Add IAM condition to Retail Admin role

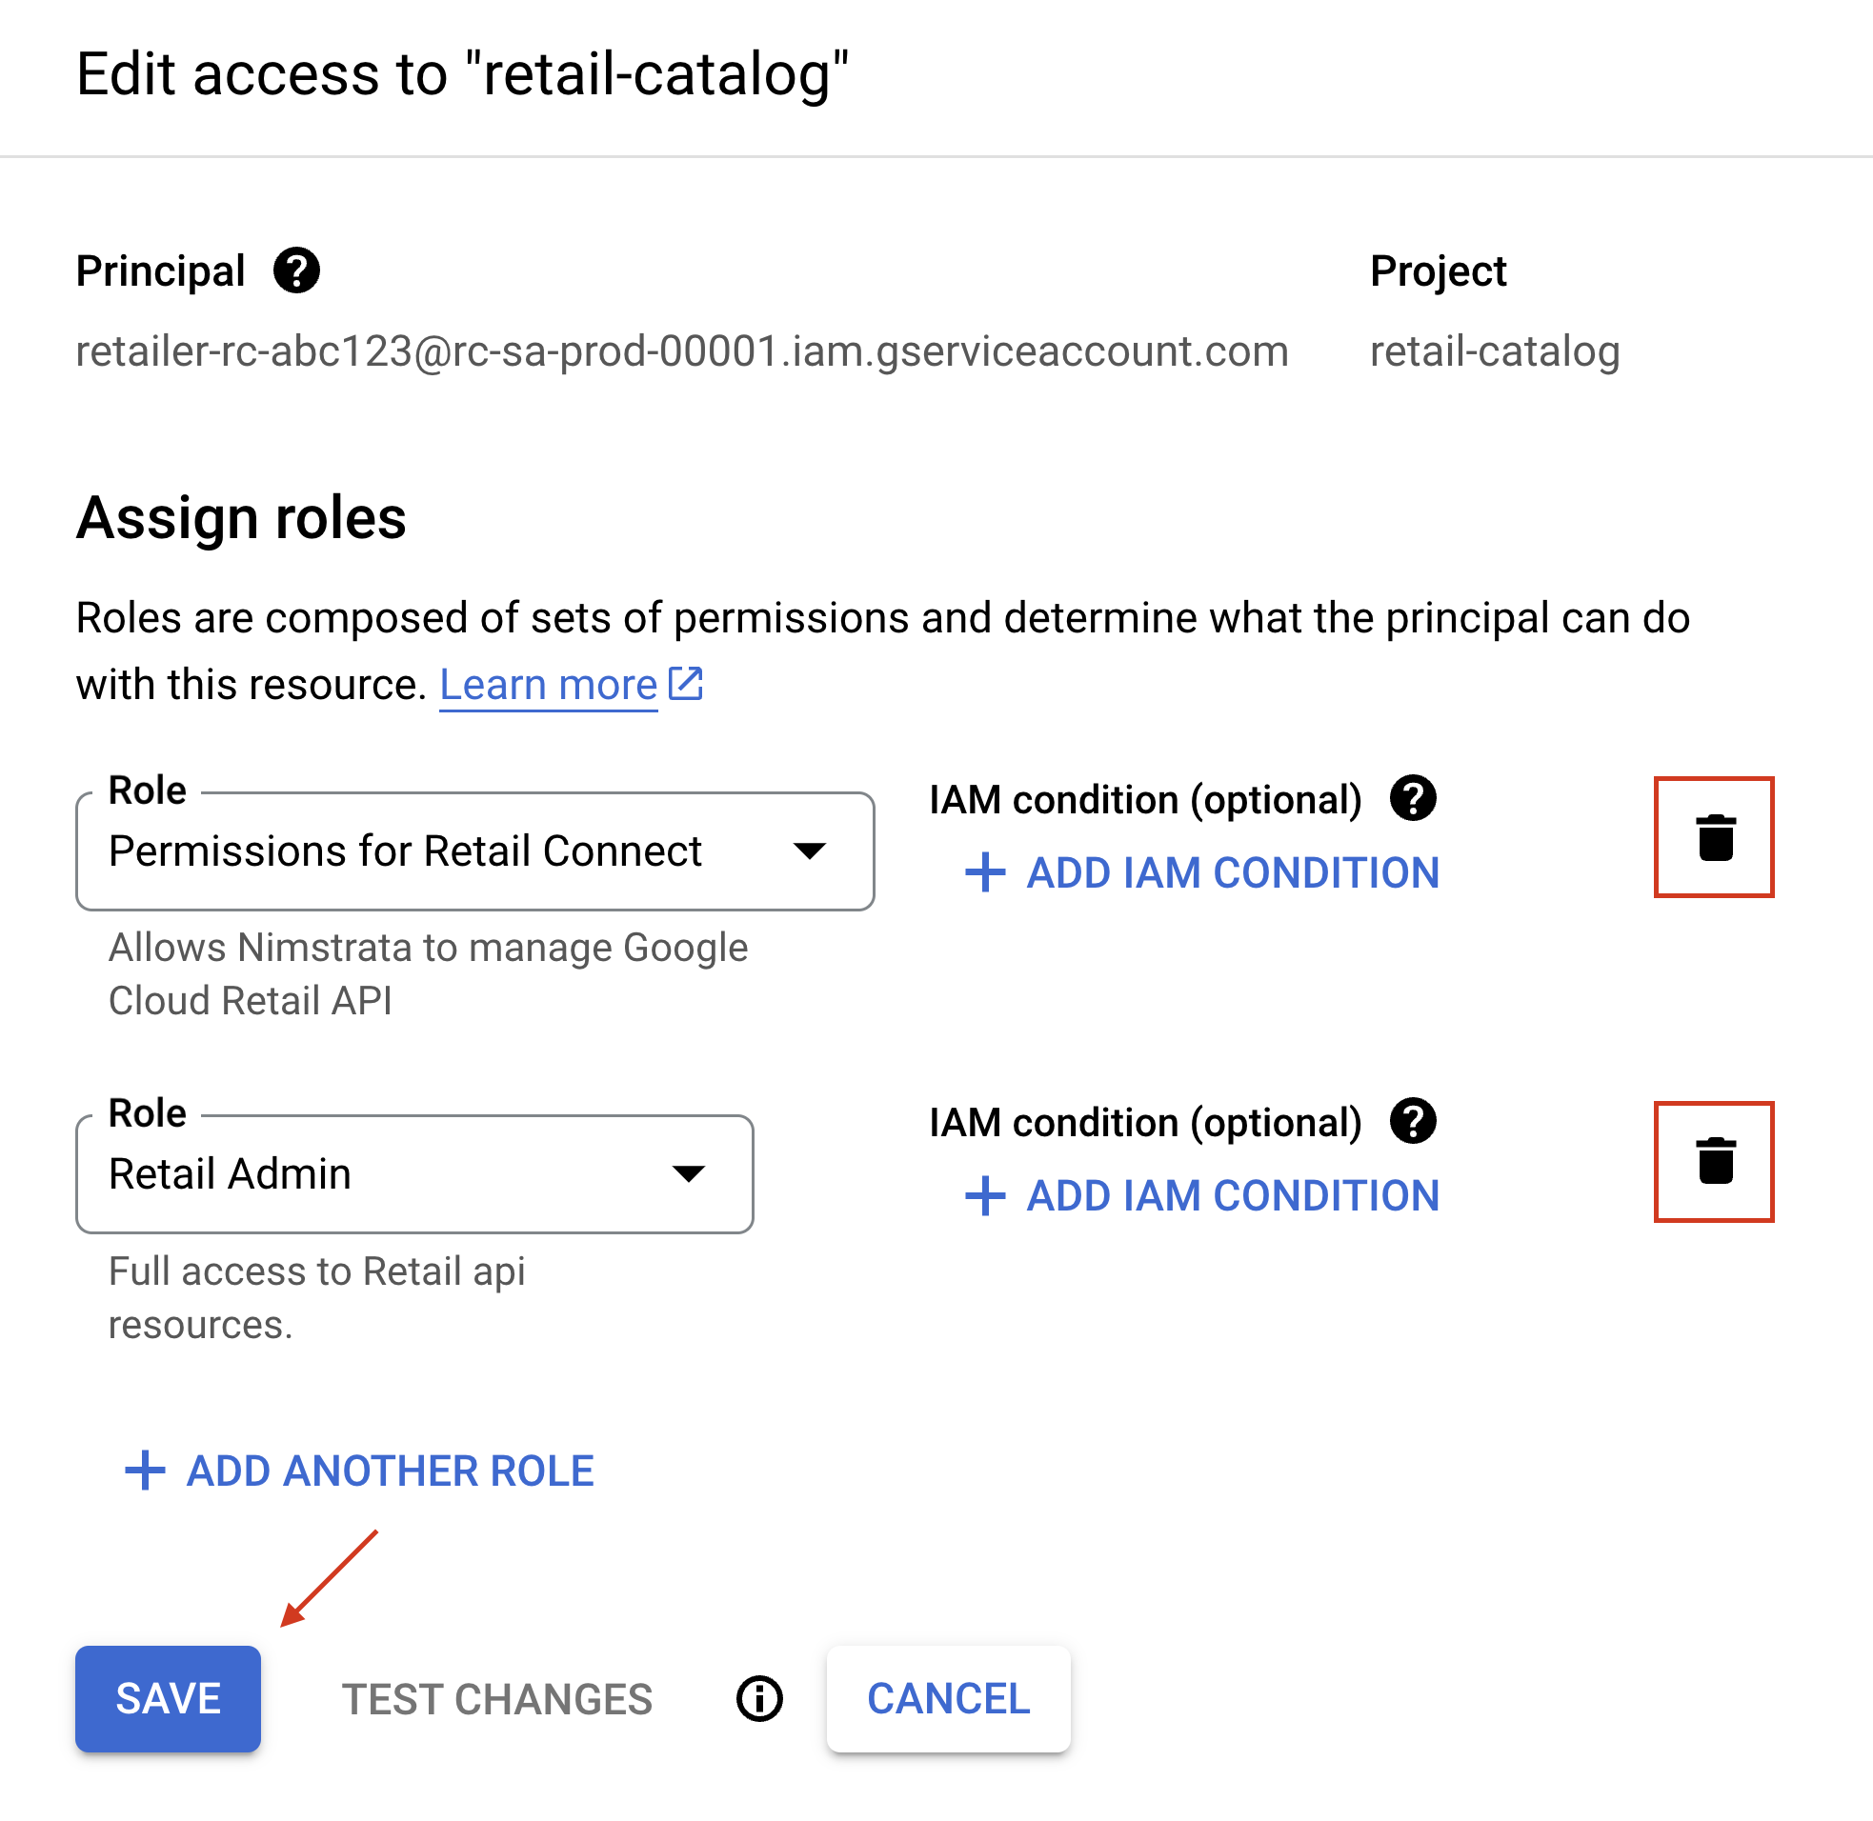(1202, 1195)
